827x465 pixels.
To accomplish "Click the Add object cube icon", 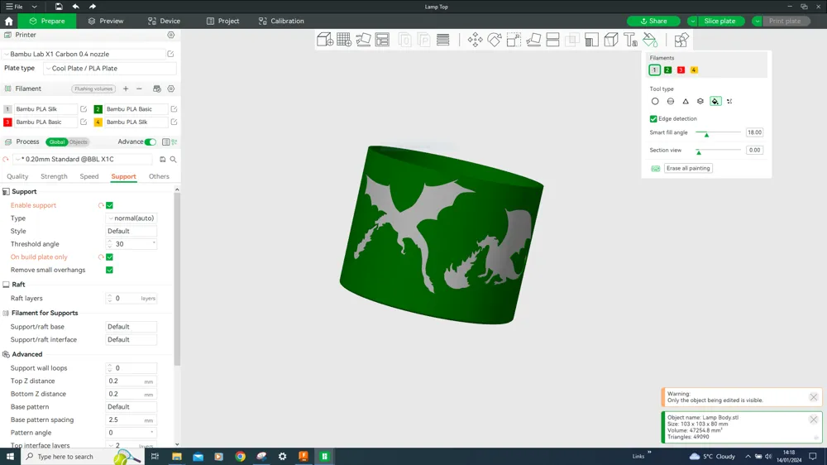I will [325, 40].
